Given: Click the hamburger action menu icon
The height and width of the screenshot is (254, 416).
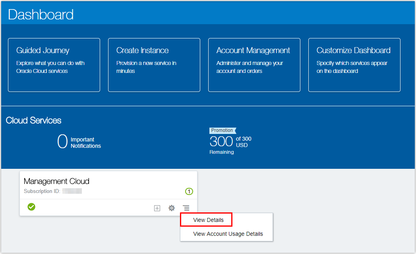Looking at the screenshot, I should [x=186, y=208].
